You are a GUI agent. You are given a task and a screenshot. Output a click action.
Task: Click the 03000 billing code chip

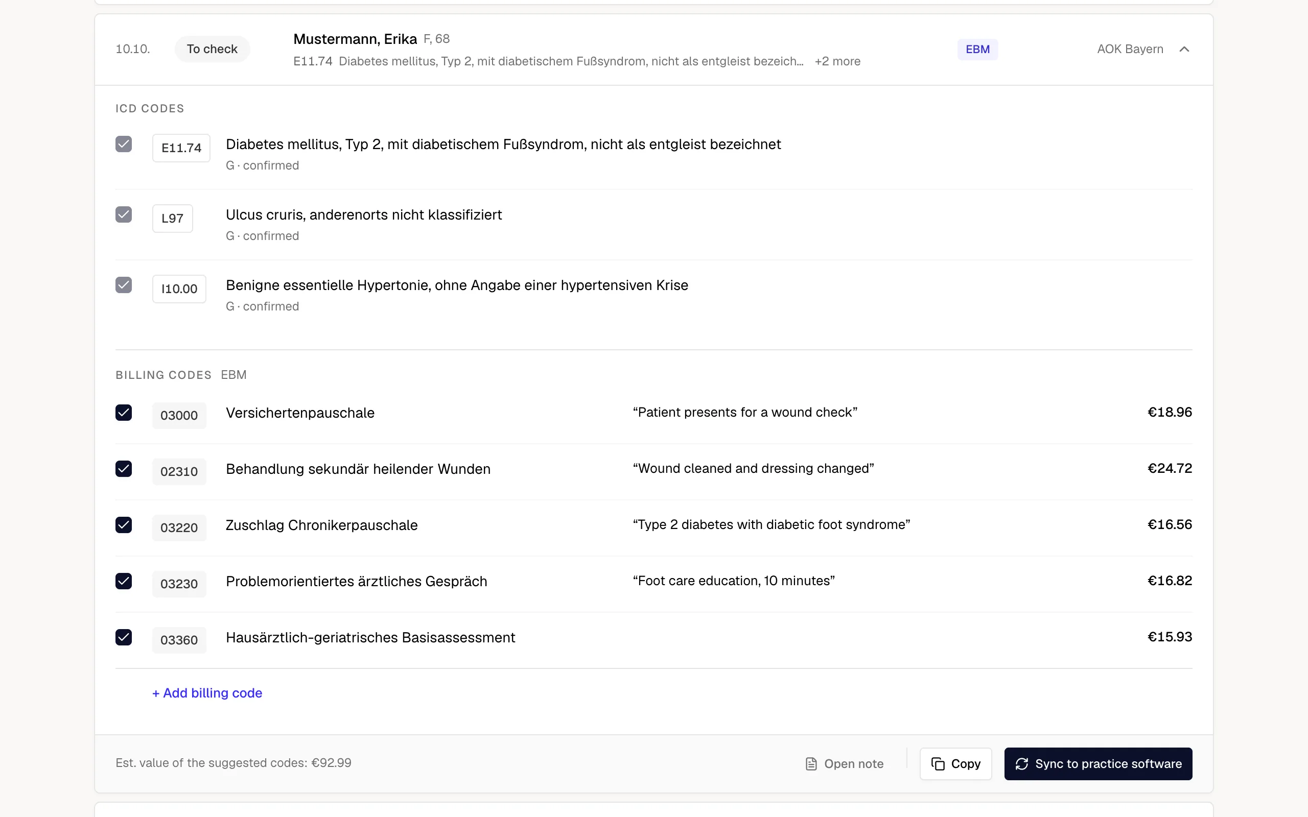point(179,415)
